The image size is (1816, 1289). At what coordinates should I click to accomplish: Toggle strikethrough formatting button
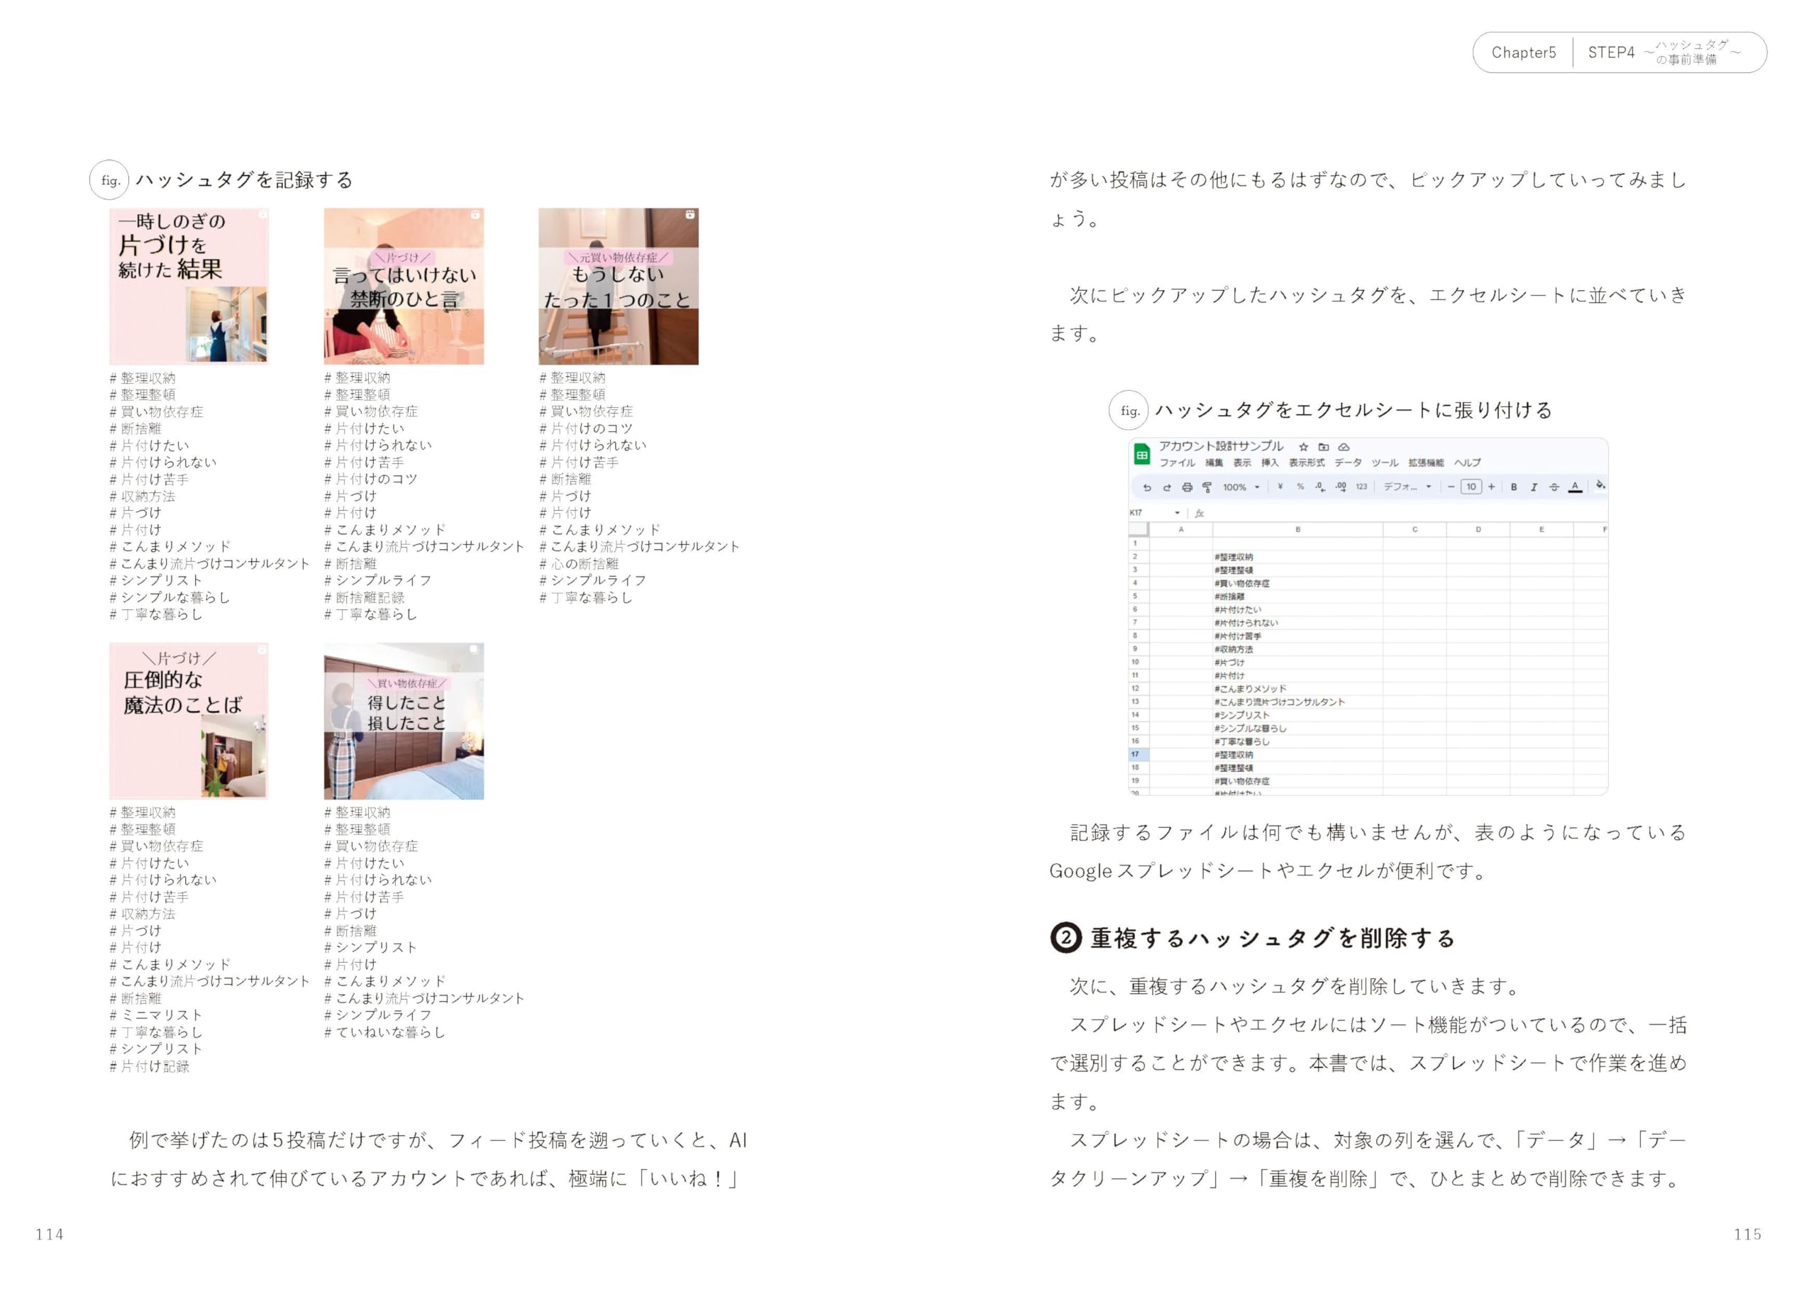(x=1554, y=487)
